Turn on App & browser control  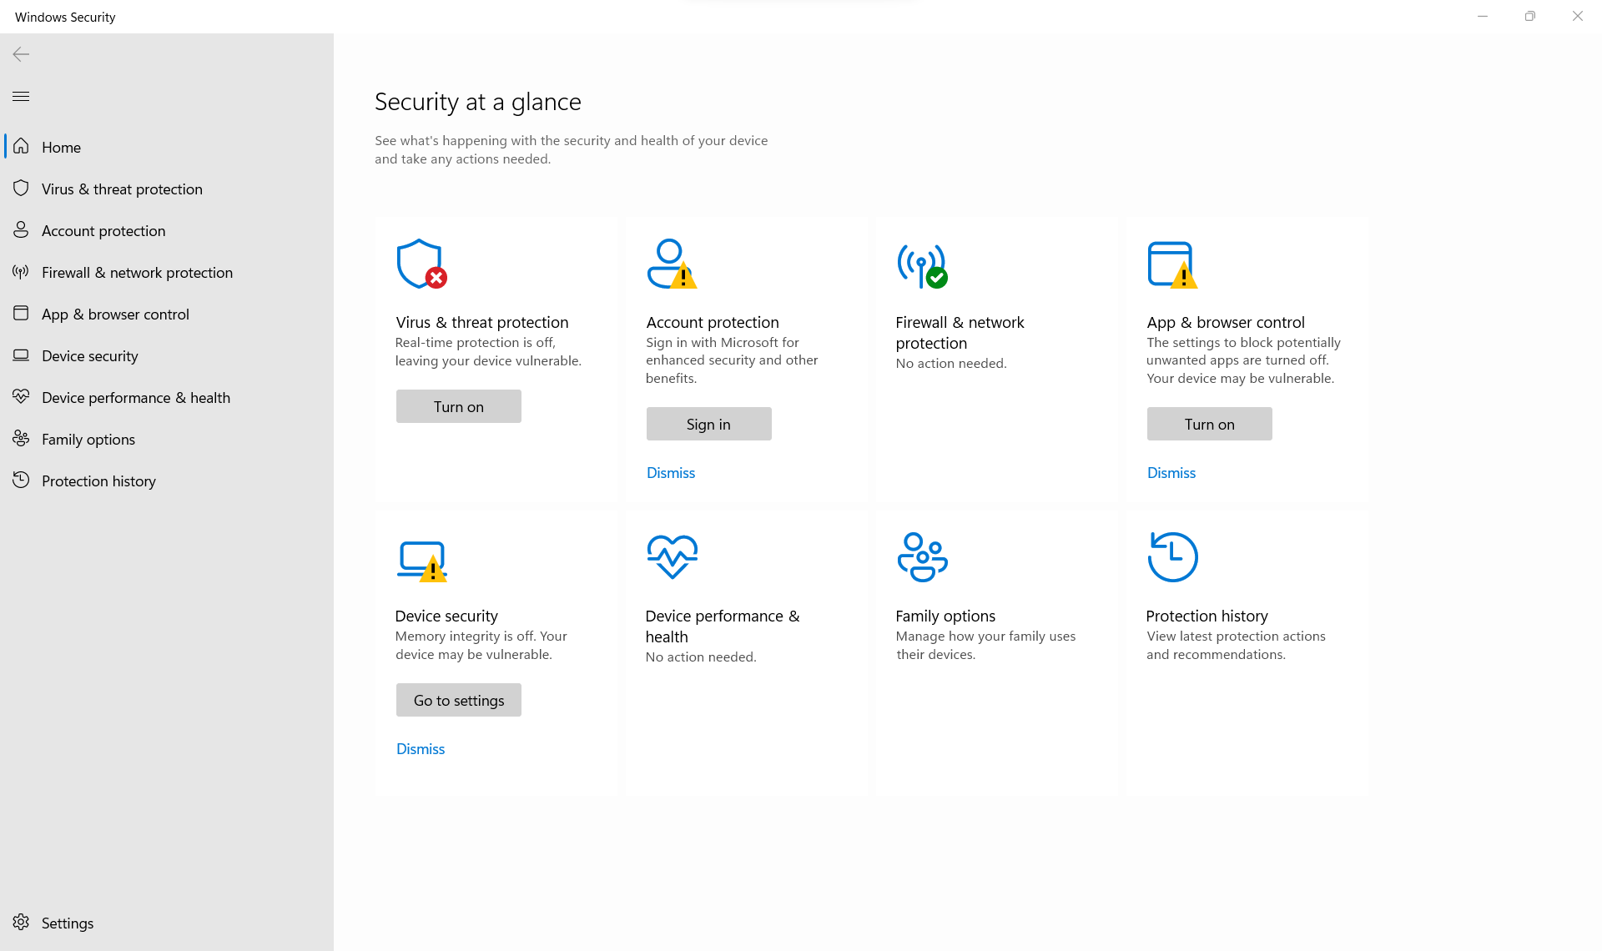click(x=1210, y=424)
